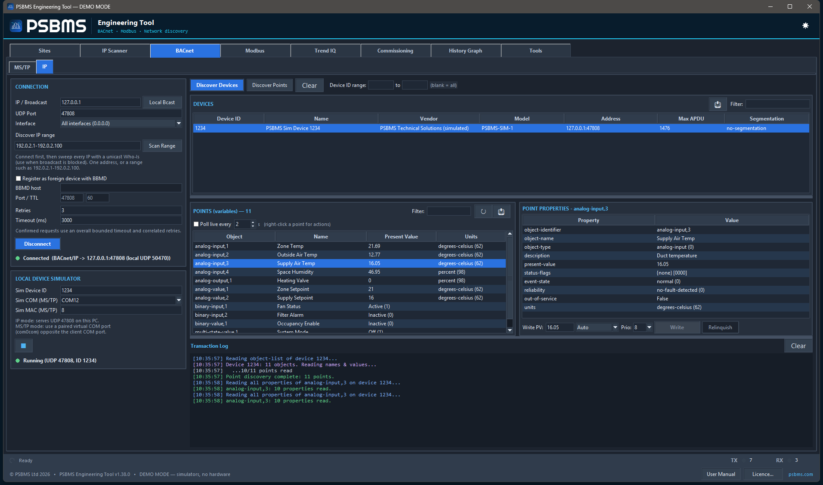The image size is (823, 485).
Task: Select the Heating Valve point row
Action: coord(350,281)
